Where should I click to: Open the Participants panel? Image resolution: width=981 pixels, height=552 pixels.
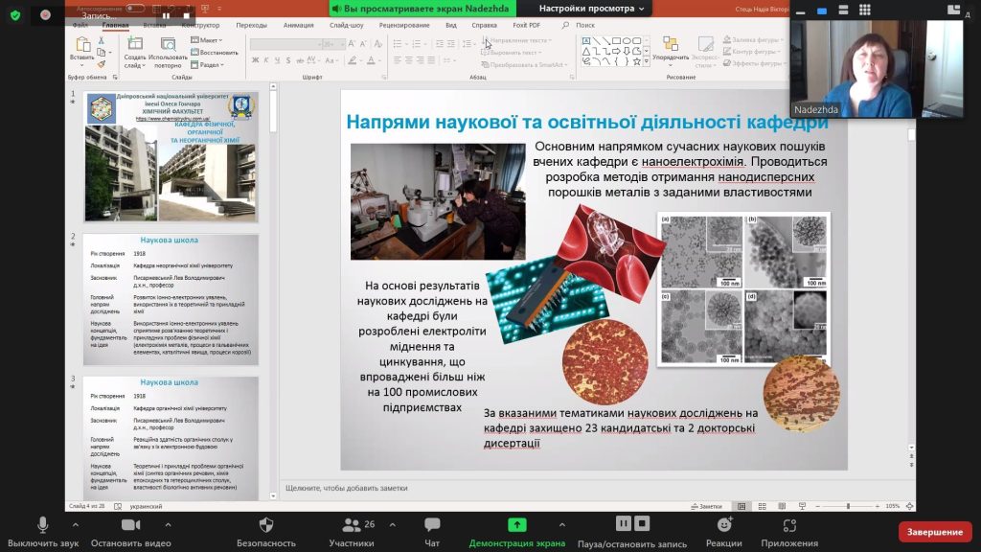[x=352, y=531]
